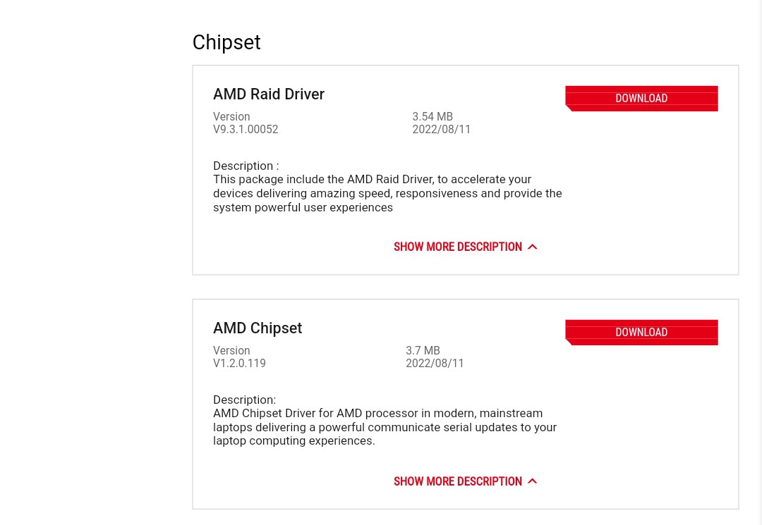Screen dimensions: 762x525
Task: Click the chevron icon under AMD Raid Driver
Action: point(533,247)
